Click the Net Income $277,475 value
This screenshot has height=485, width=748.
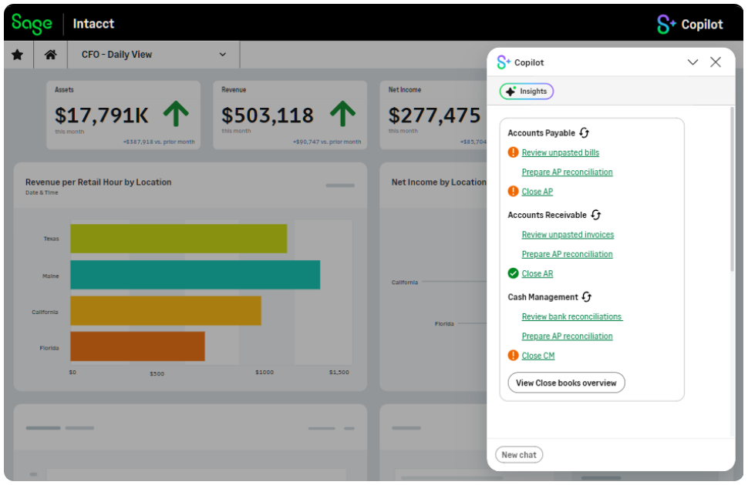pyautogui.click(x=434, y=115)
